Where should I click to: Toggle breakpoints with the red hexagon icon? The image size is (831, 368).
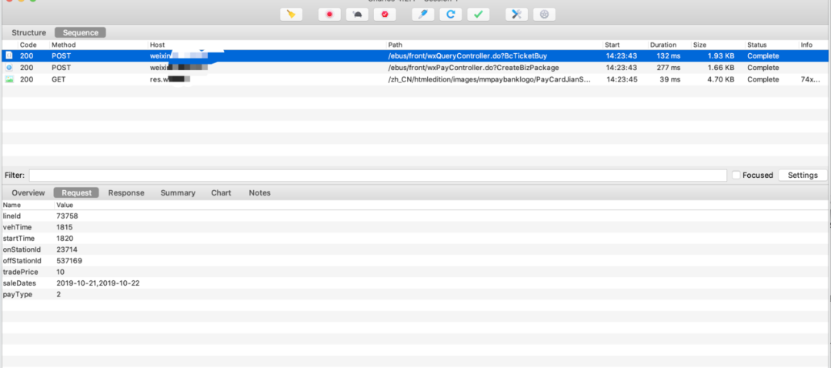[x=384, y=15]
